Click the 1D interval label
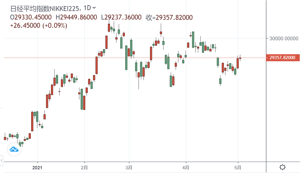 [x=87, y=8]
